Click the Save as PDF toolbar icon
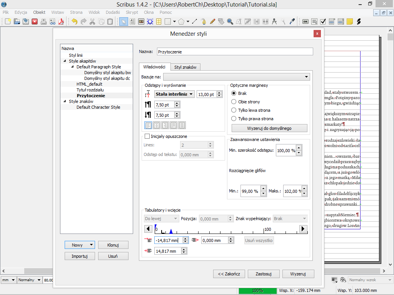 60,22
